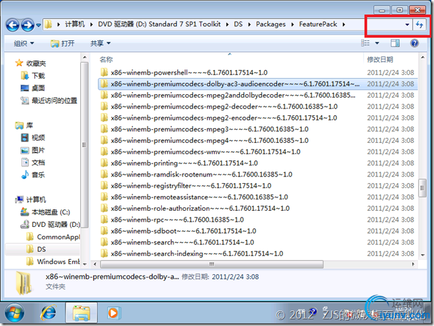Screen dimensions: 434x326
Task: Click folder icon of x86~winemb-powershell
Action: [x=104, y=73]
